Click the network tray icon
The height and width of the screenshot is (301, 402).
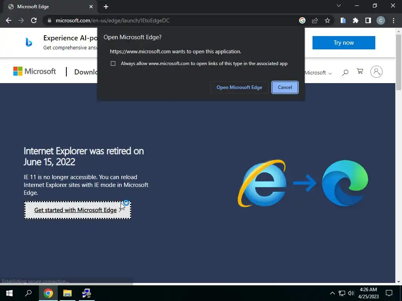point(342,293)
